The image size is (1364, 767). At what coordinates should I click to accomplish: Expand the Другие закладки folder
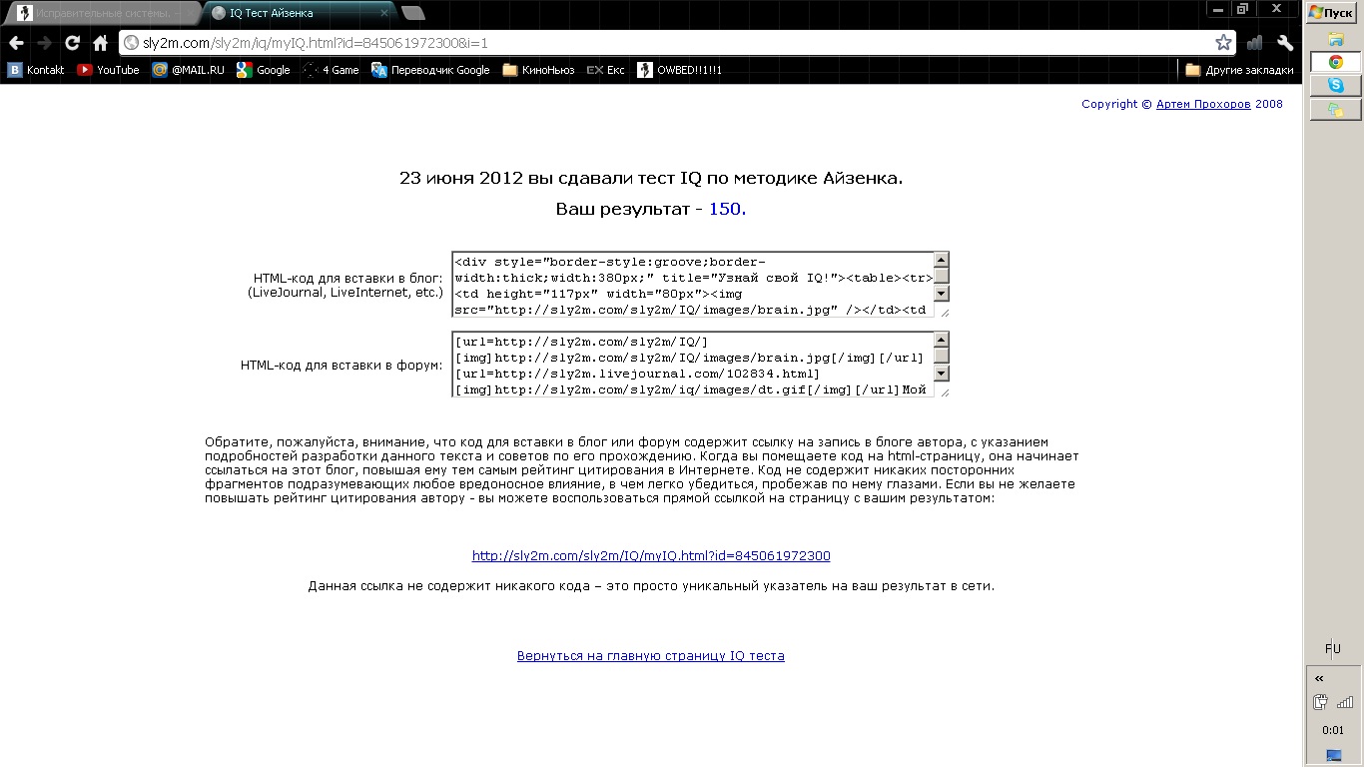pyautogui.click(x=1239, y=70)
